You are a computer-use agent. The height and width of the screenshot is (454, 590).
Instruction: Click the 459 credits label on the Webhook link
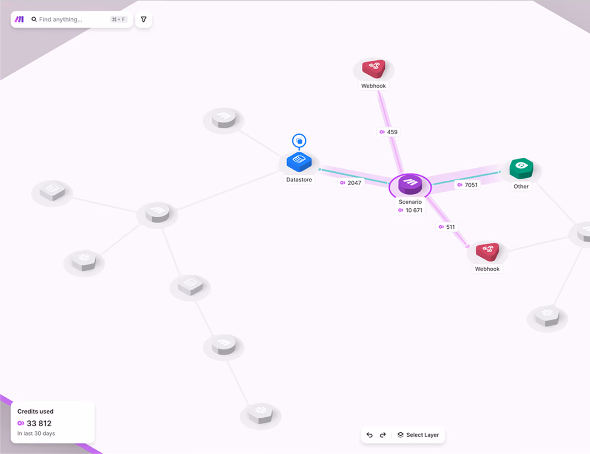[x=389, y=132]
